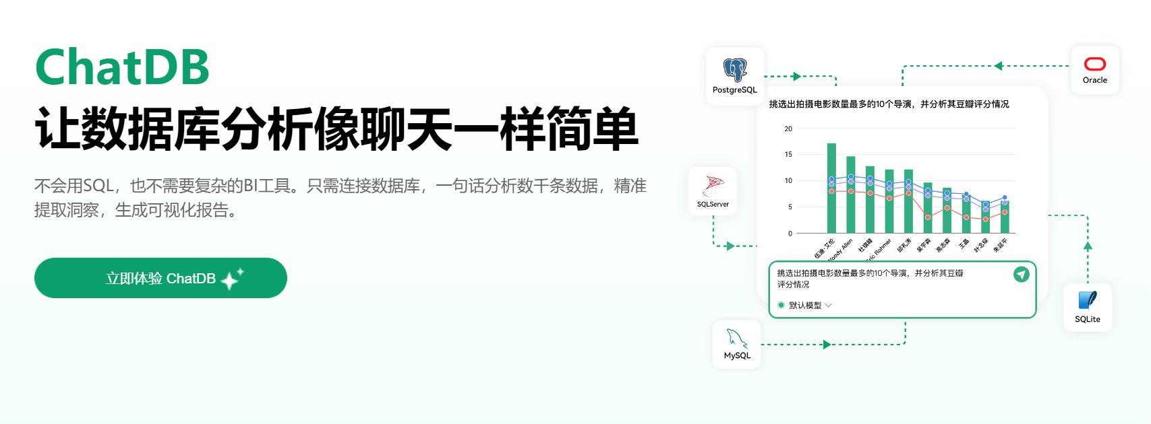This screenshot has width=1151, height=424.
Task: Click the PostgreSQL elephant icon card
Action: 735,77
